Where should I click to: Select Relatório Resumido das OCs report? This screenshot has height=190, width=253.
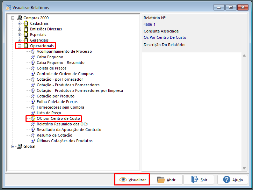(62, 124)
